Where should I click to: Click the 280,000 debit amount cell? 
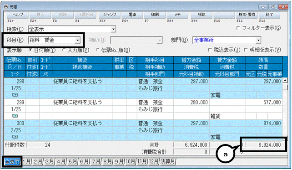click(191, 102)
